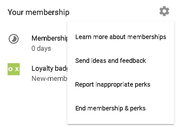Choose Learn more about memberships
The width and height of the screenshot is (184, 132).
[x=121, y=37]
